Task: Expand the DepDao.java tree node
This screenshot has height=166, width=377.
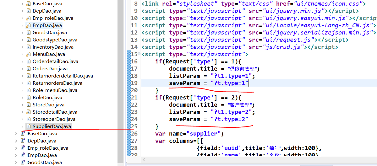Action: pos(22,11)
